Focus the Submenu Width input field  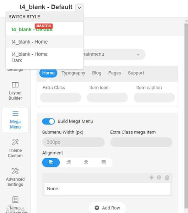73,142
